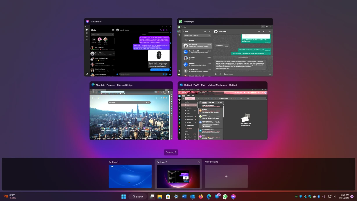Open Firefox from the taskbar
This screenshot has height=201, width=357.
(201, 197)
